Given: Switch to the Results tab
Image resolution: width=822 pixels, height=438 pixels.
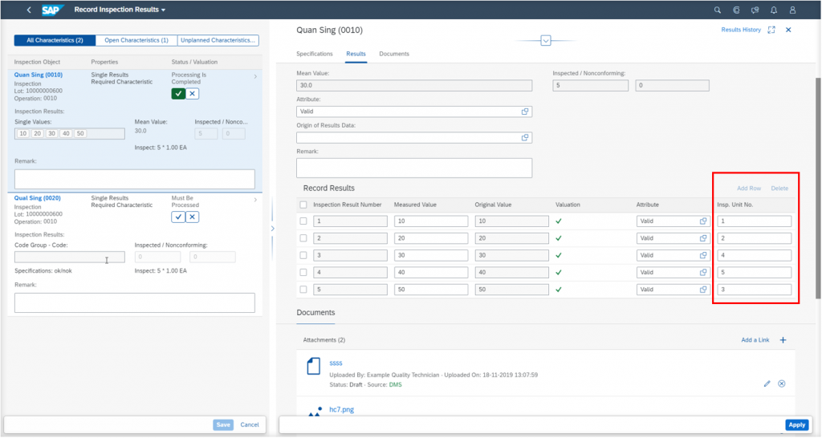Looking at the screenshot, I should (356, 54).
